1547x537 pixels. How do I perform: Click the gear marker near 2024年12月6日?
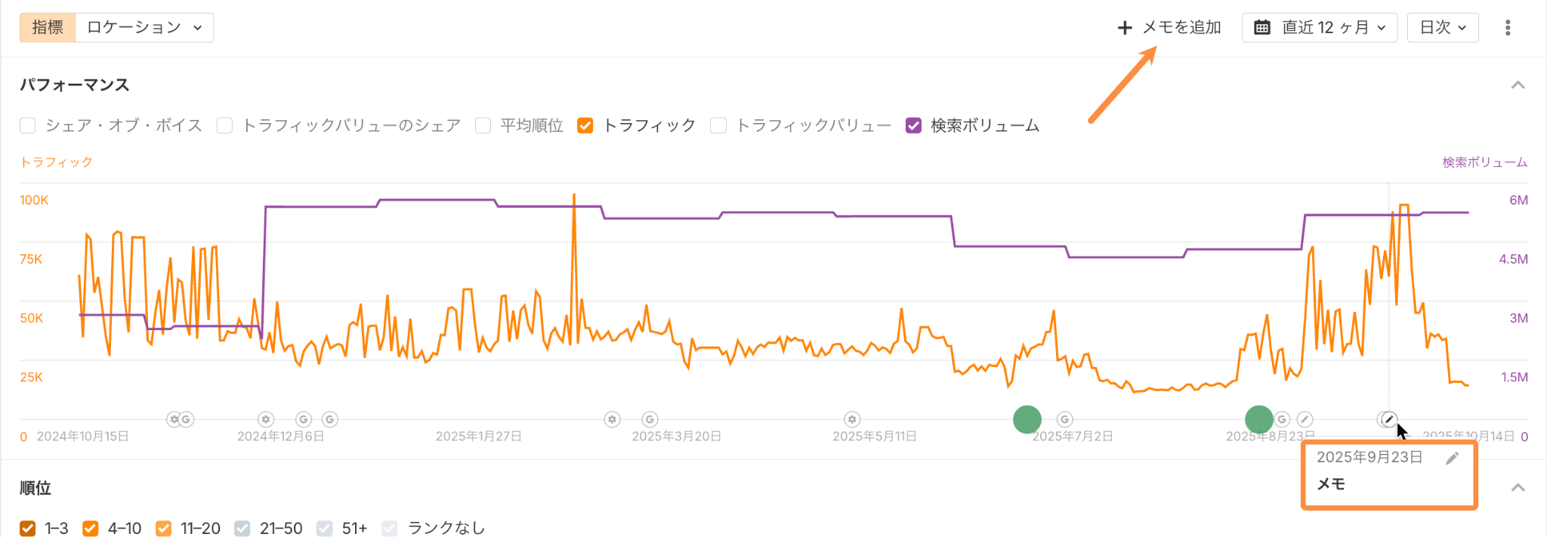click(x=265, y=419)
